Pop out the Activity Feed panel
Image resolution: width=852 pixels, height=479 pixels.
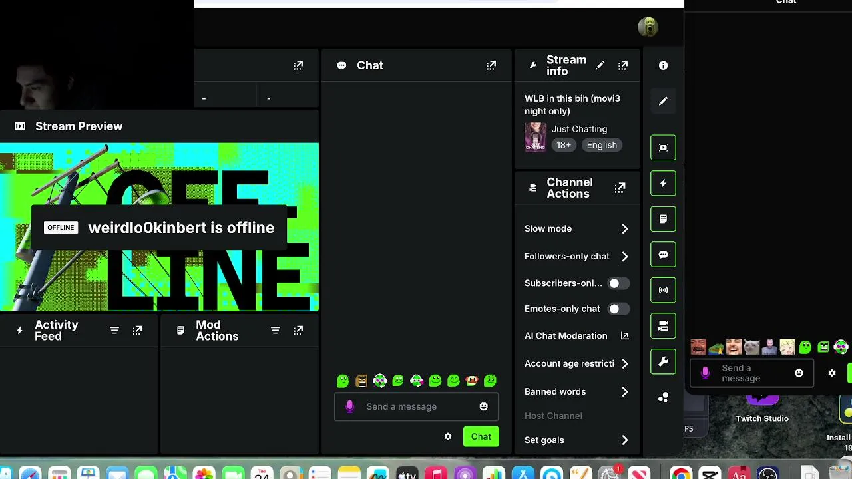137,331
